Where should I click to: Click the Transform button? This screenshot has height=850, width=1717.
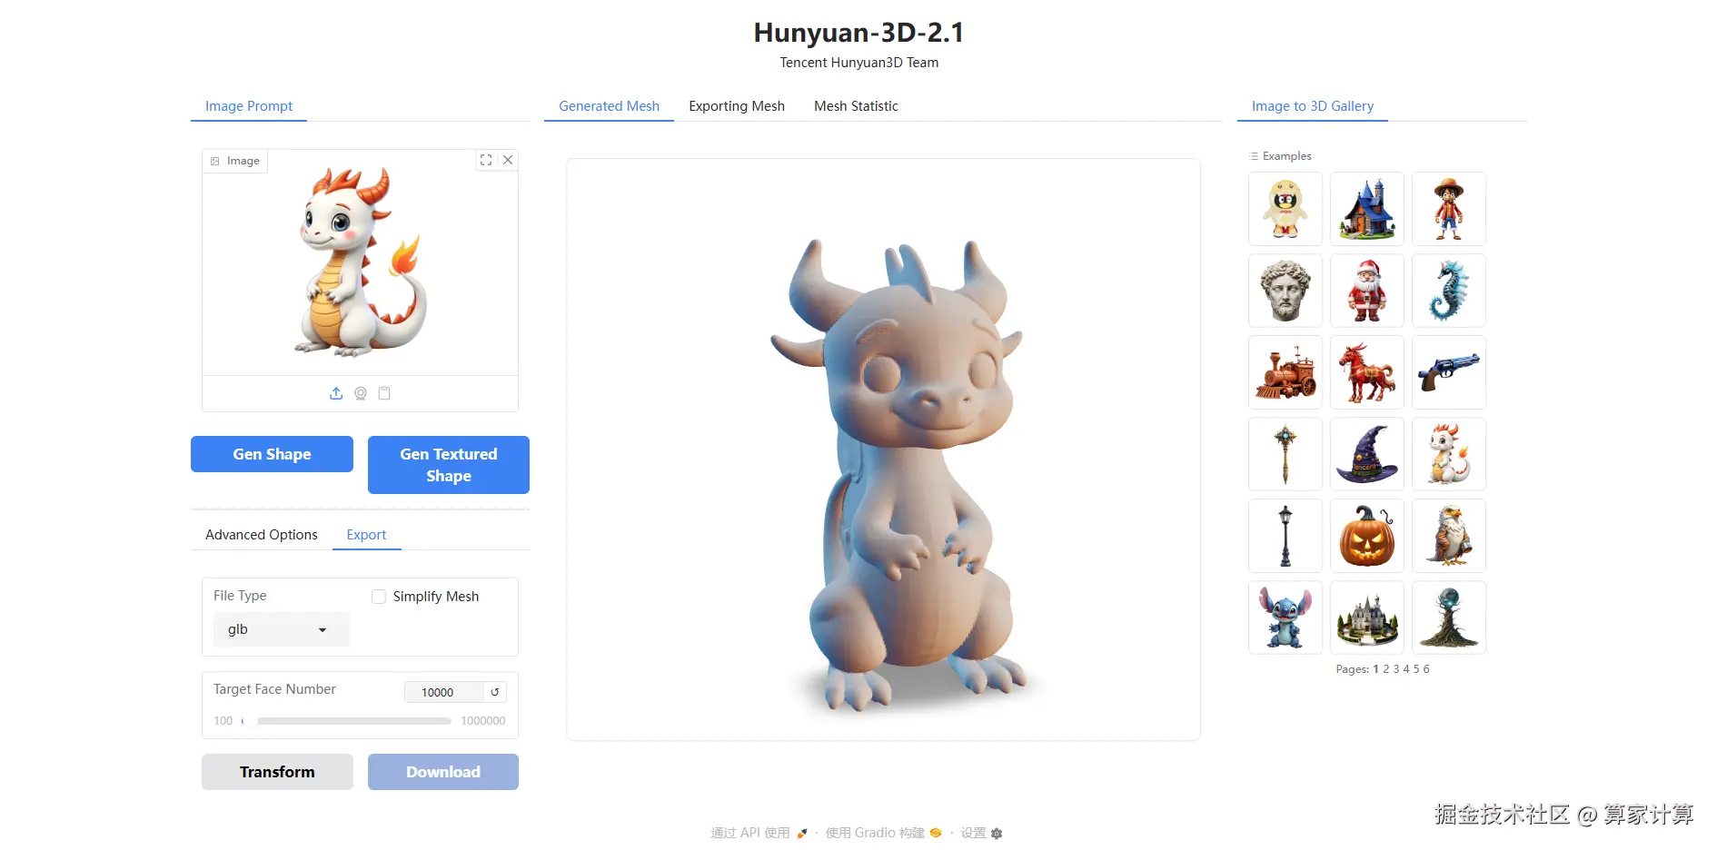(277, 772)
